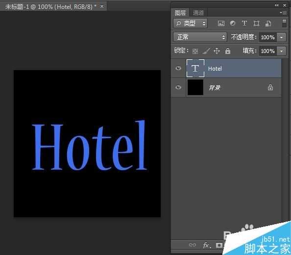Toggle the layer filtering switch on or off
Viewport: 291px width, 255px height.
tap(284, 23)
